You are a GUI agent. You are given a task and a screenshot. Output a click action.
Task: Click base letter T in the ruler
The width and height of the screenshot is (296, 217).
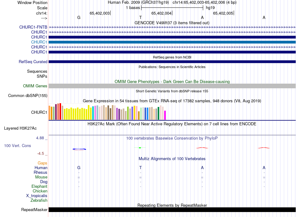click(141, 17)
